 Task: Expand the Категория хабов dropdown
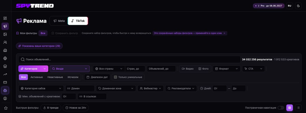(x=41, y=89)
